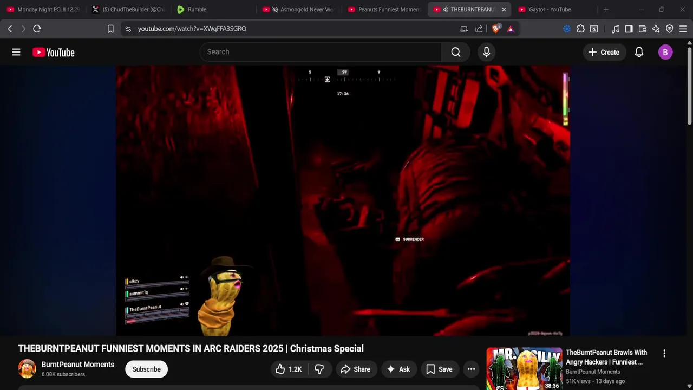Open the browser main menu
Screen dimensions: 693x390
point(683,29)
